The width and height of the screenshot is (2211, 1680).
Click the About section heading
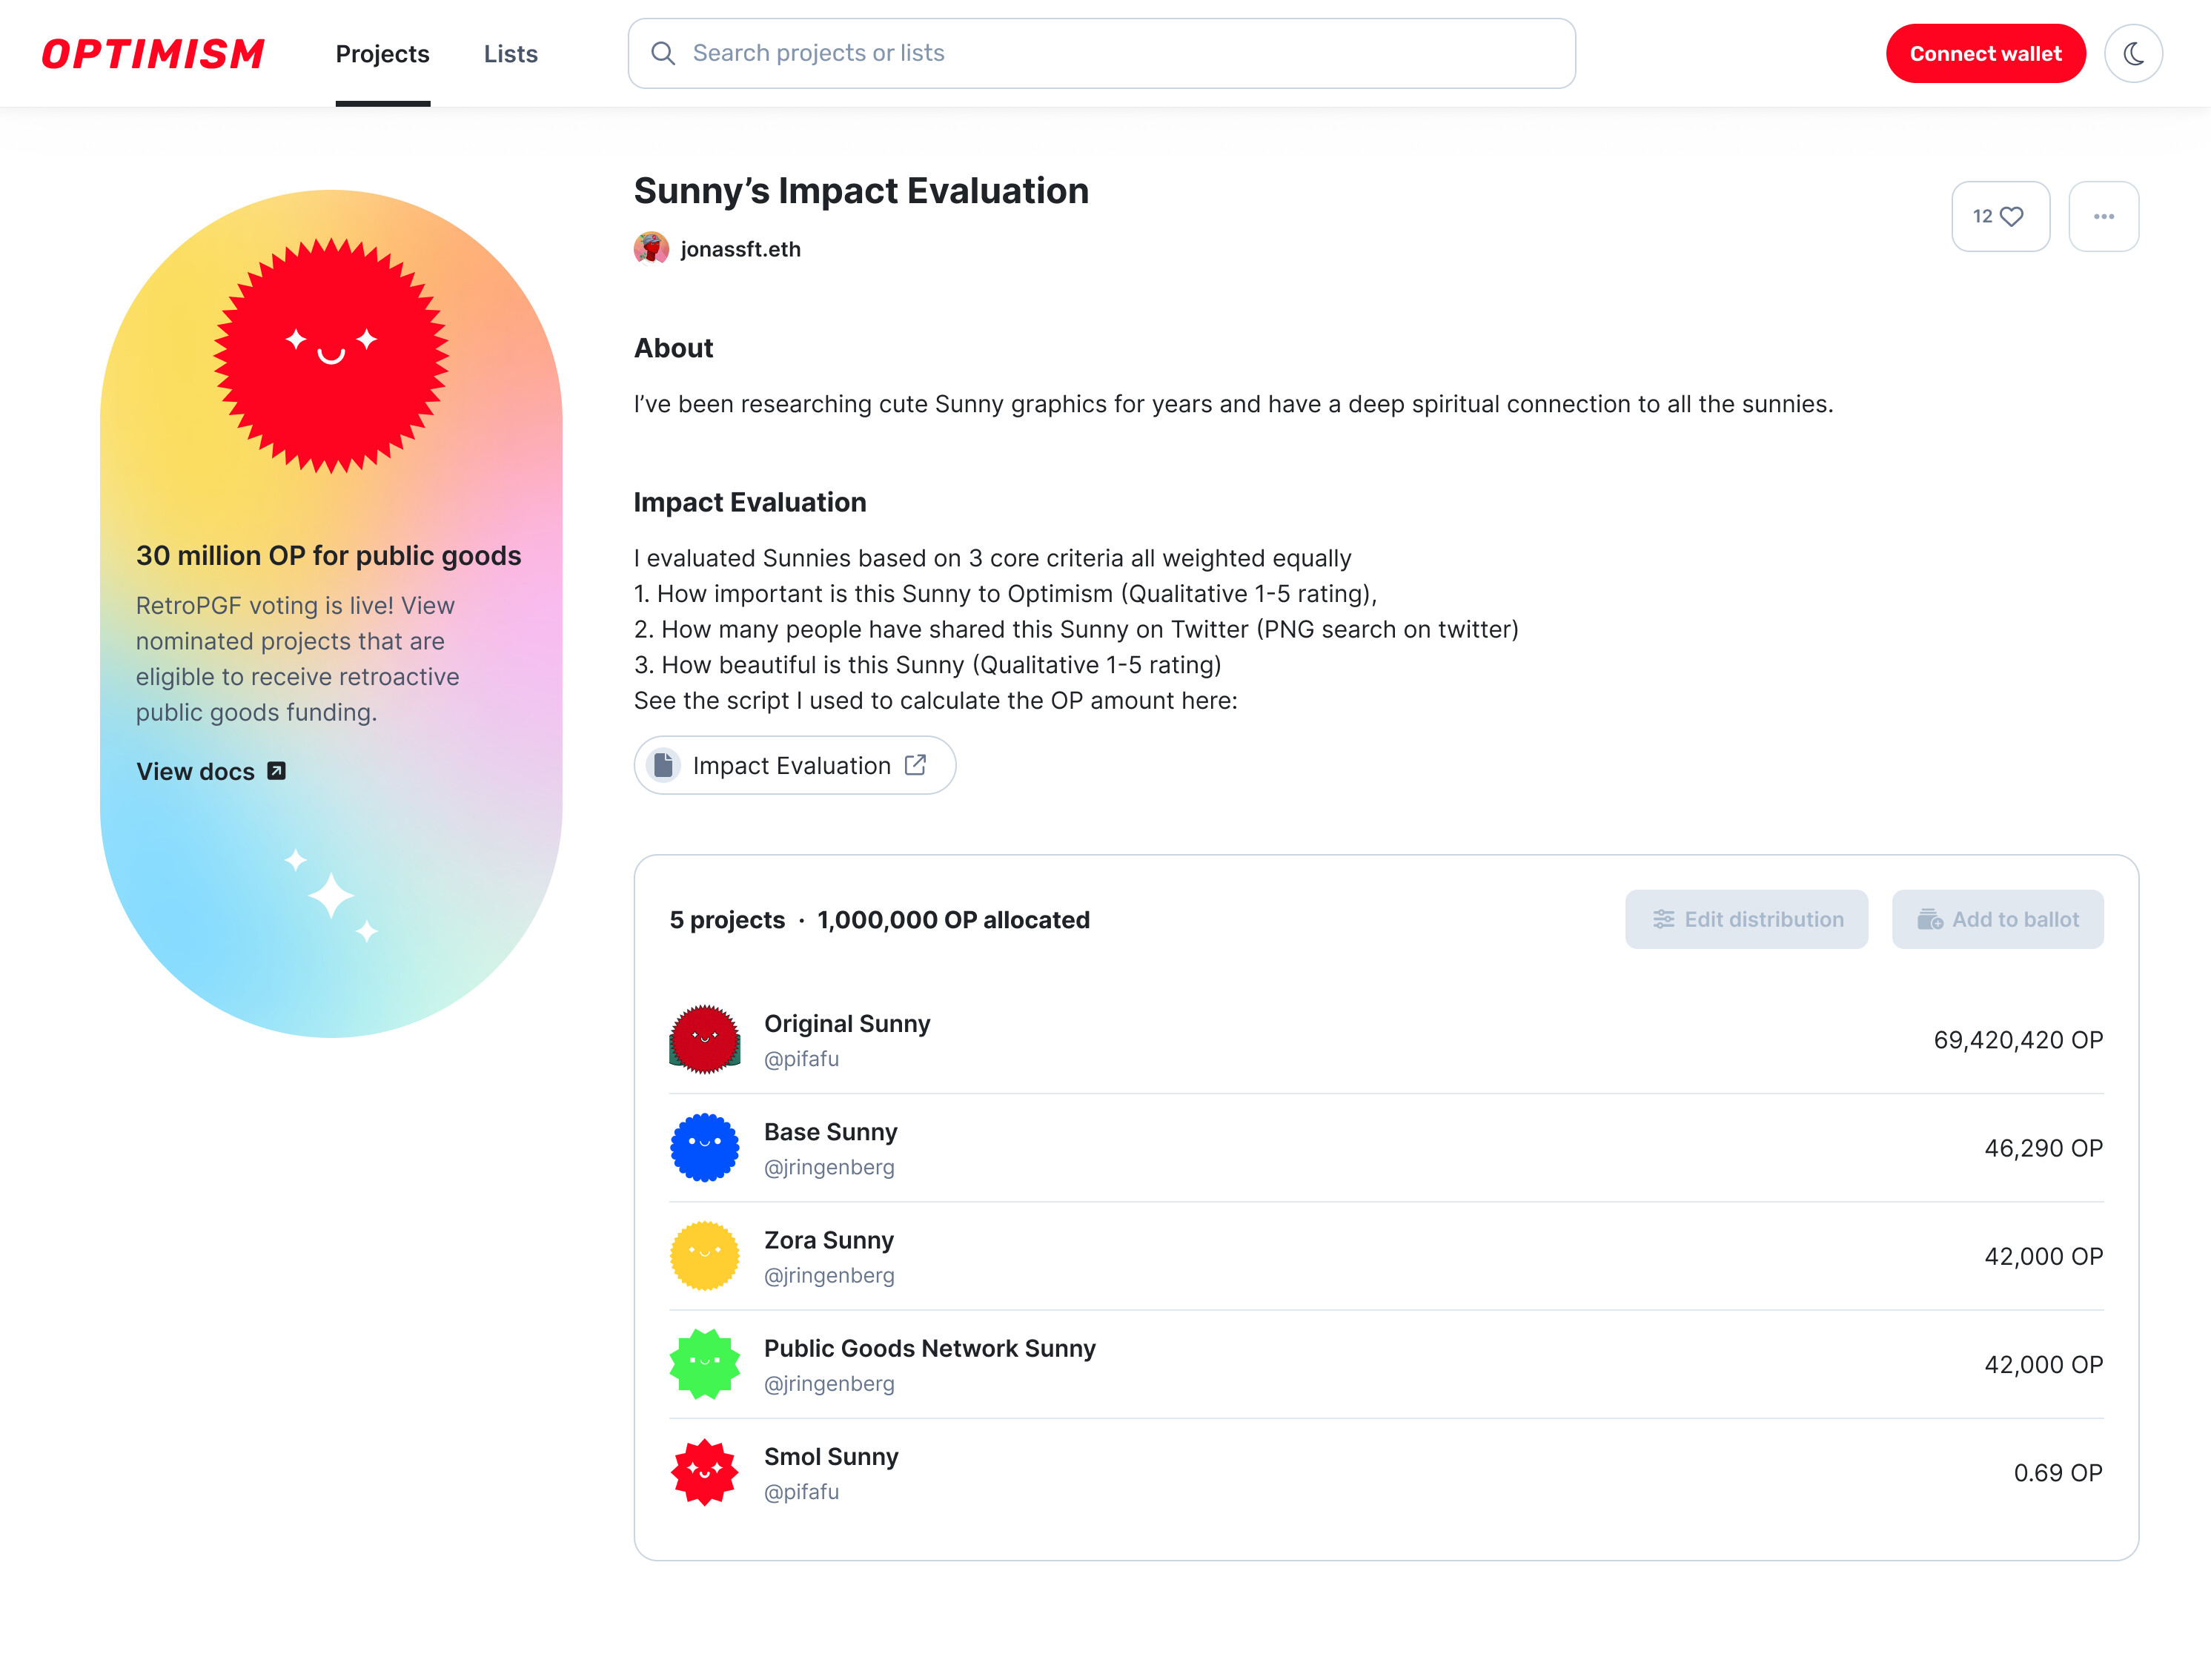(674, 348)
